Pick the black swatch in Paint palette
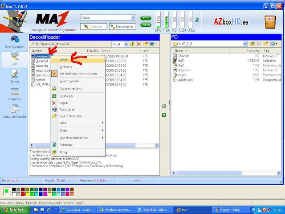Viewport: 285px width, 214px height. (14, 189)
